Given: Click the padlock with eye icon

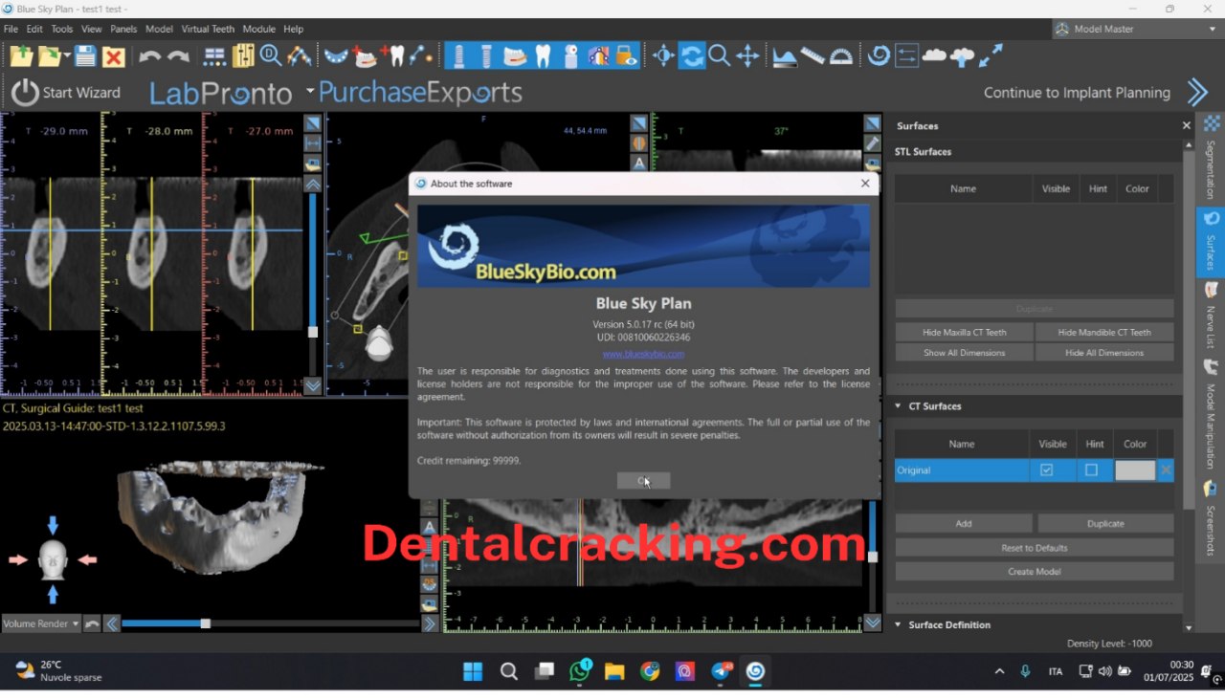Looking at the screenshot, I should tap(627, 55).
